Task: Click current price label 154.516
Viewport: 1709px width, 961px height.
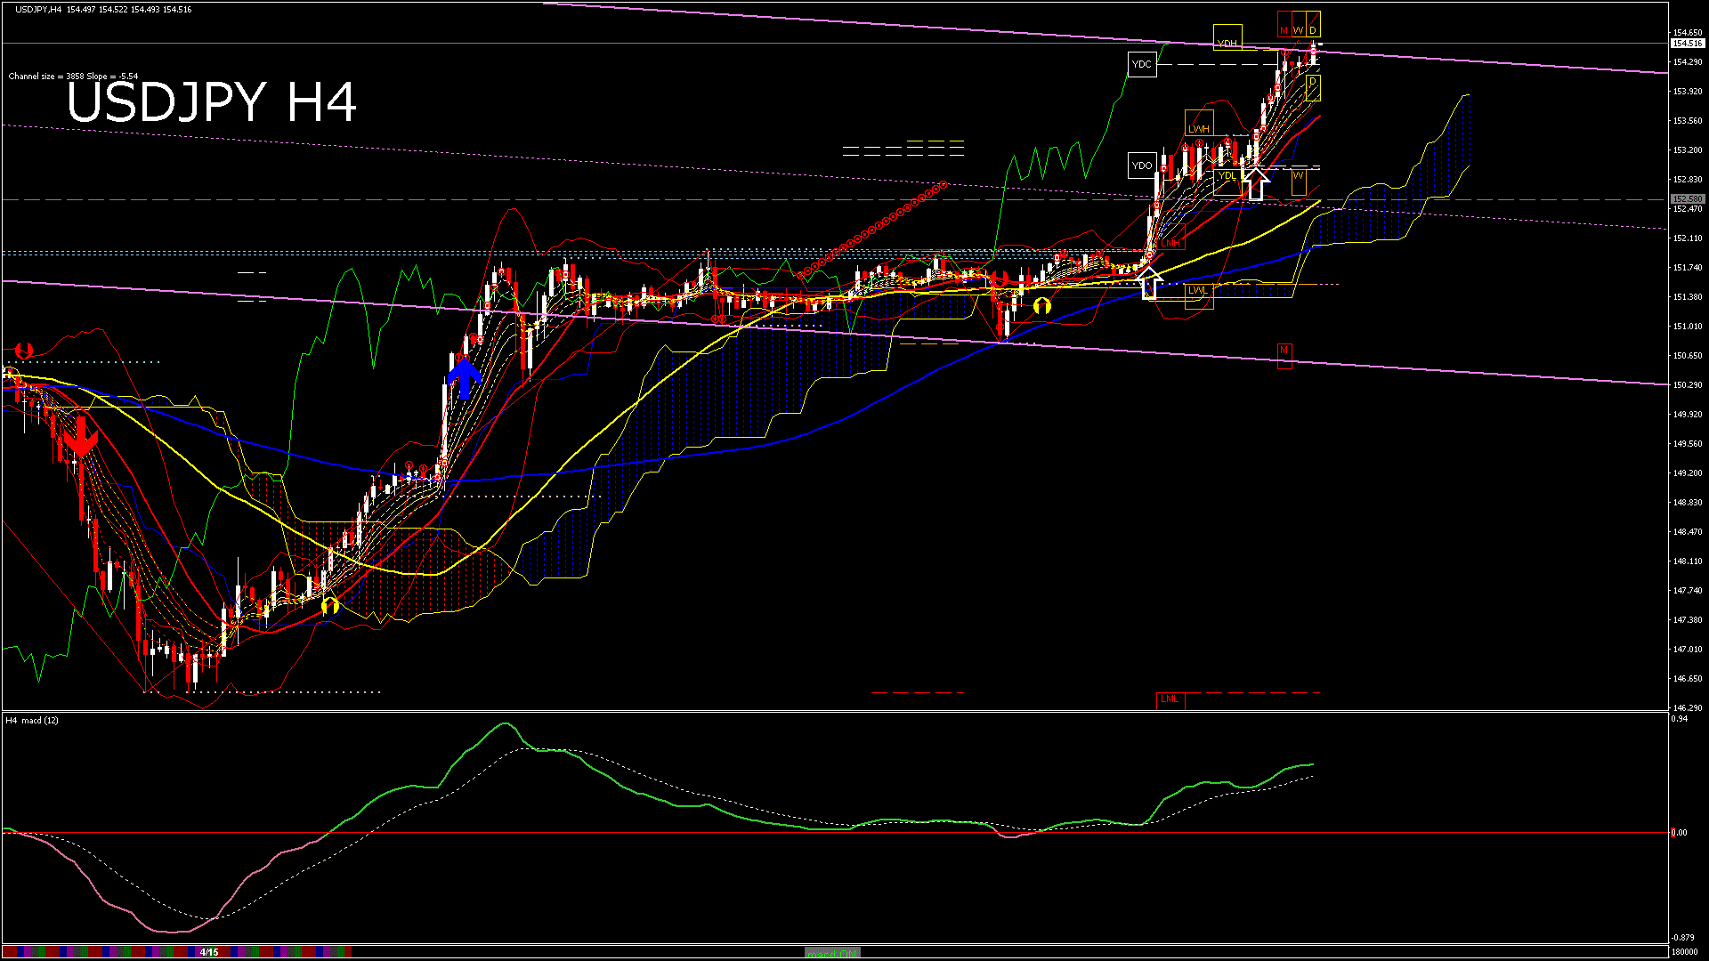Action: 1688,43
